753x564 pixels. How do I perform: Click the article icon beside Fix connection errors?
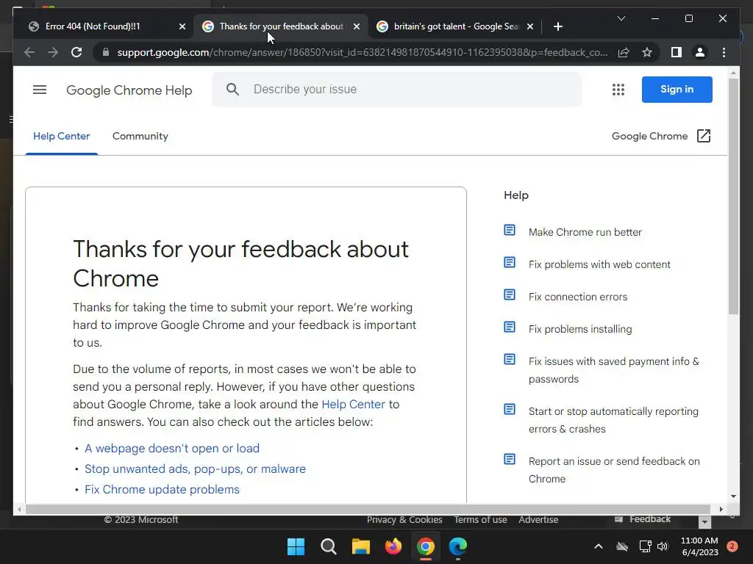tap(510, 295)
